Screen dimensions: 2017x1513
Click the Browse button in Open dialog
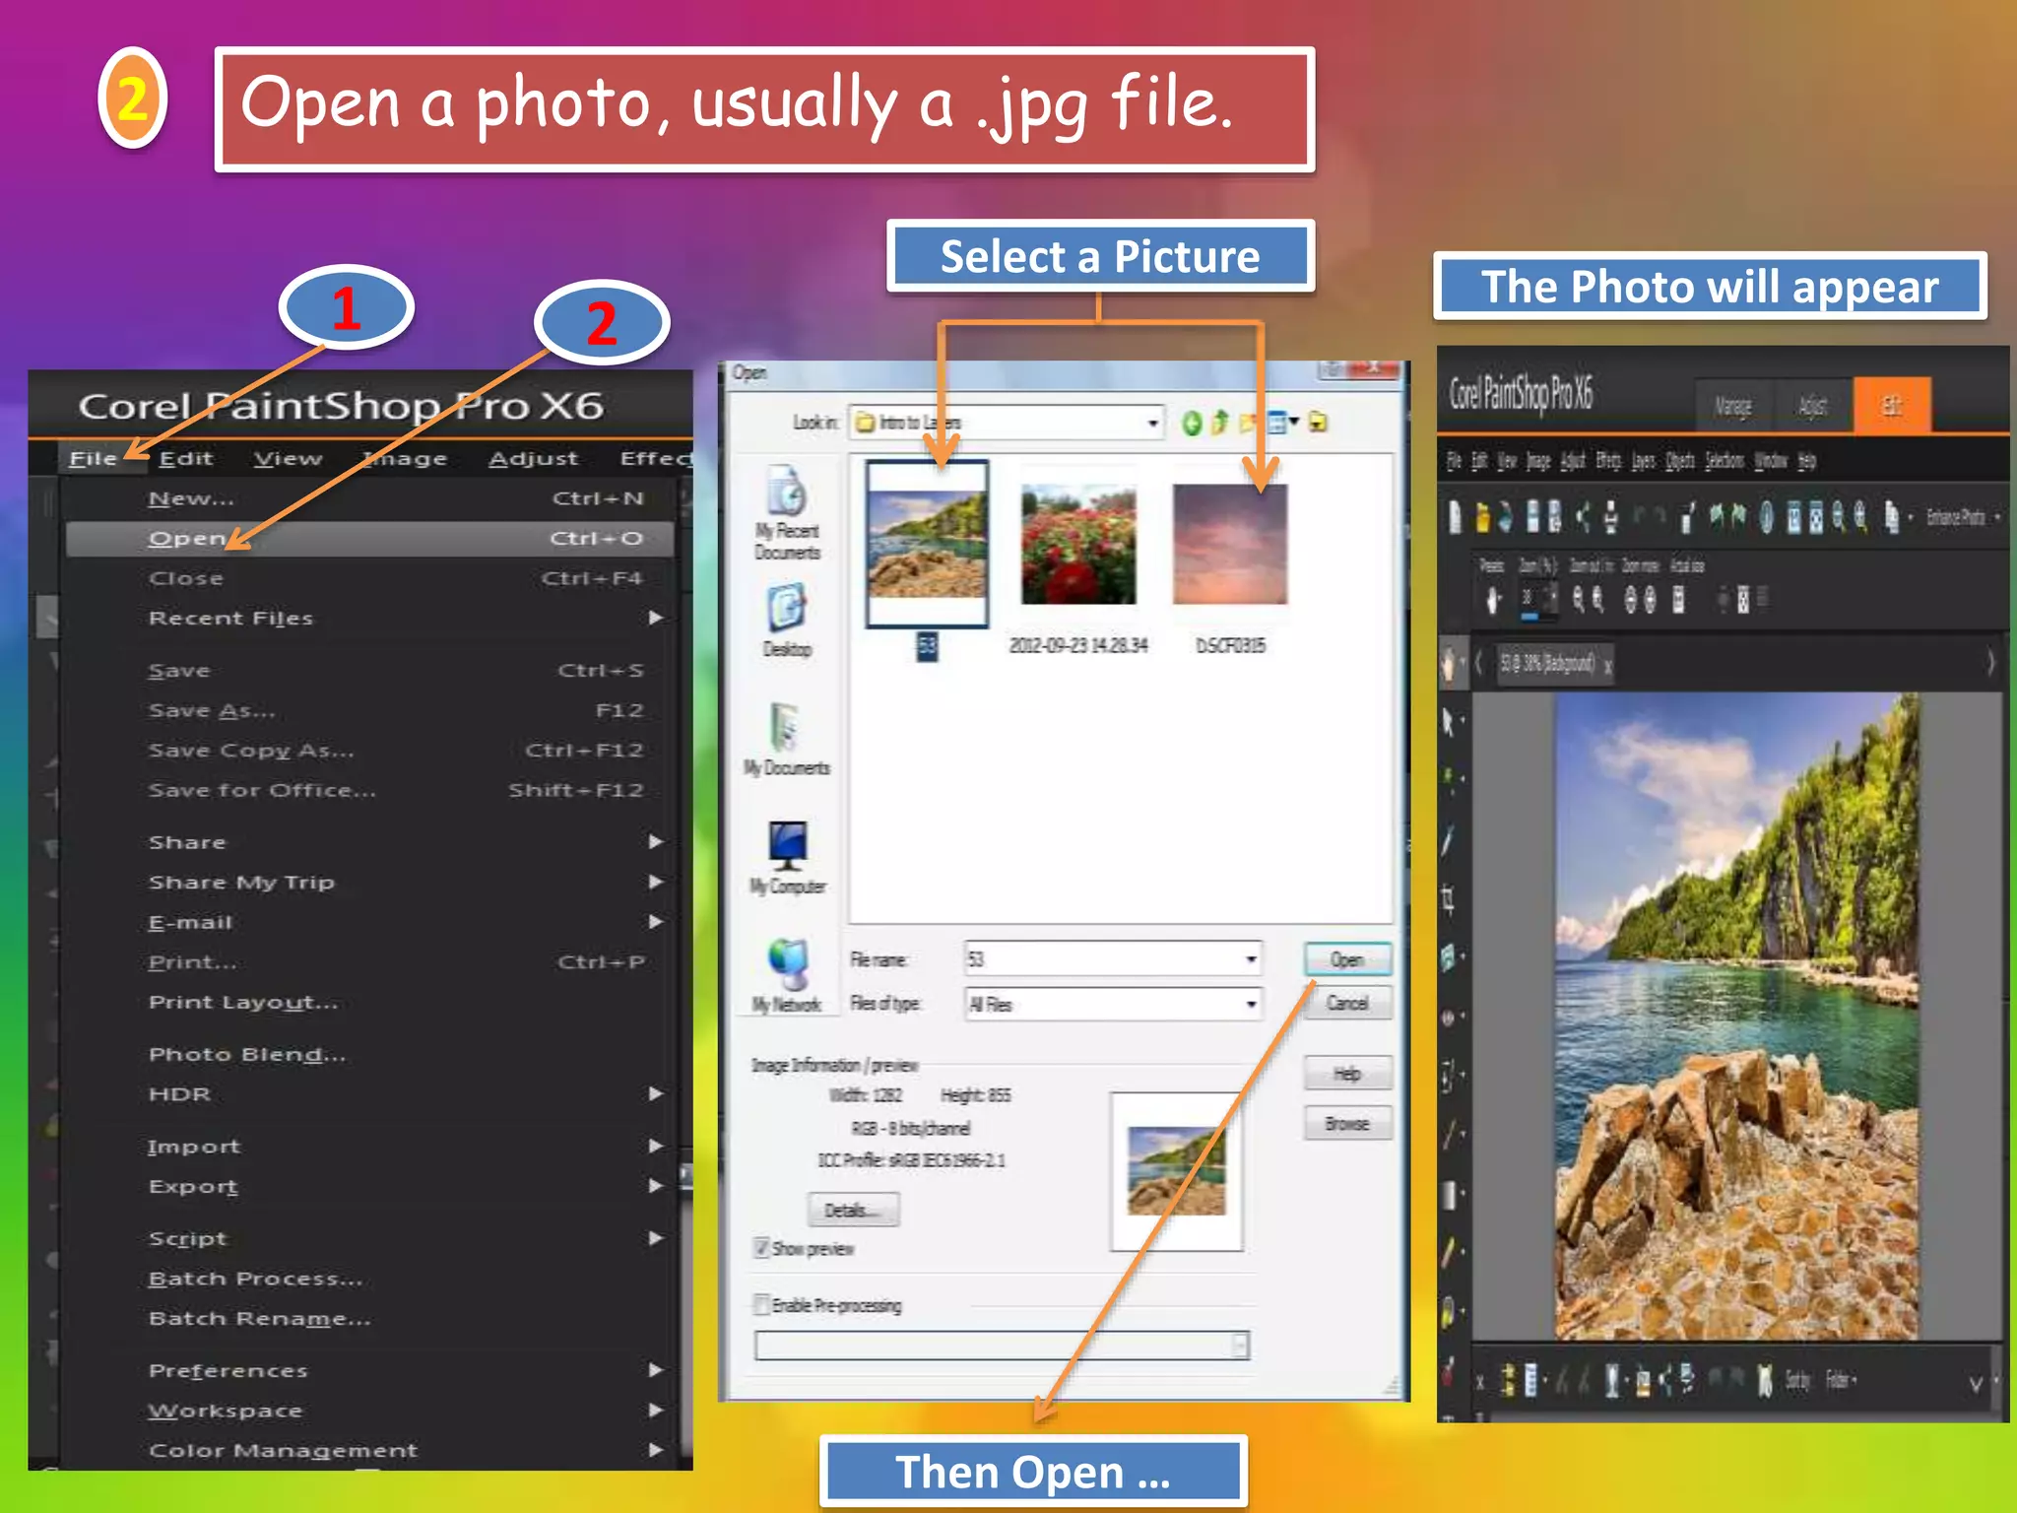click(1347, 1123)
